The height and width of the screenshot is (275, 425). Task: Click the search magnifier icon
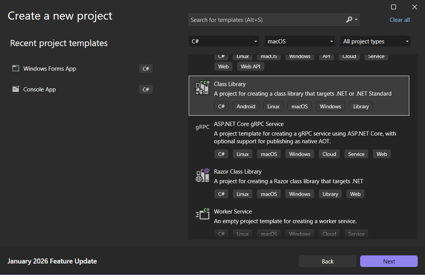click(349, 20)
